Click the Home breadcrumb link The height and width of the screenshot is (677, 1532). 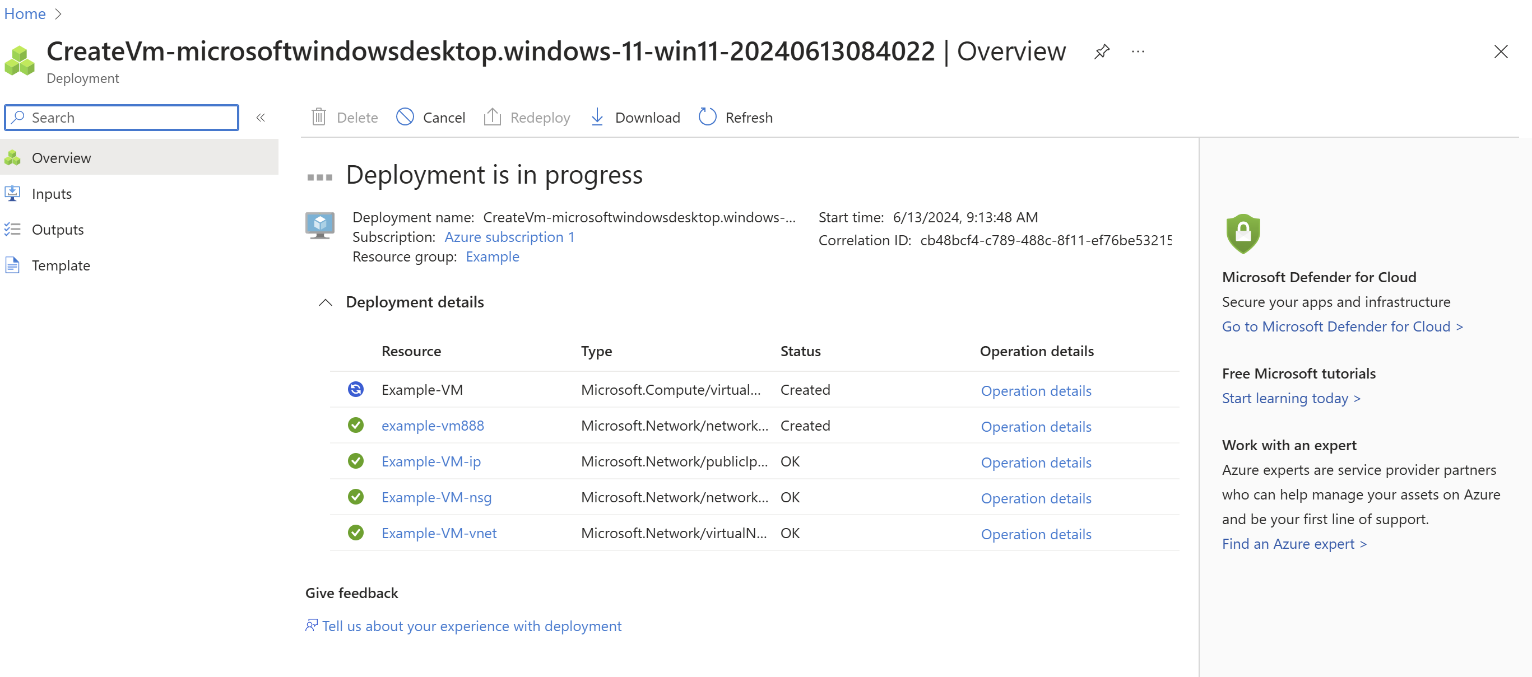click(x=25, y=13)
